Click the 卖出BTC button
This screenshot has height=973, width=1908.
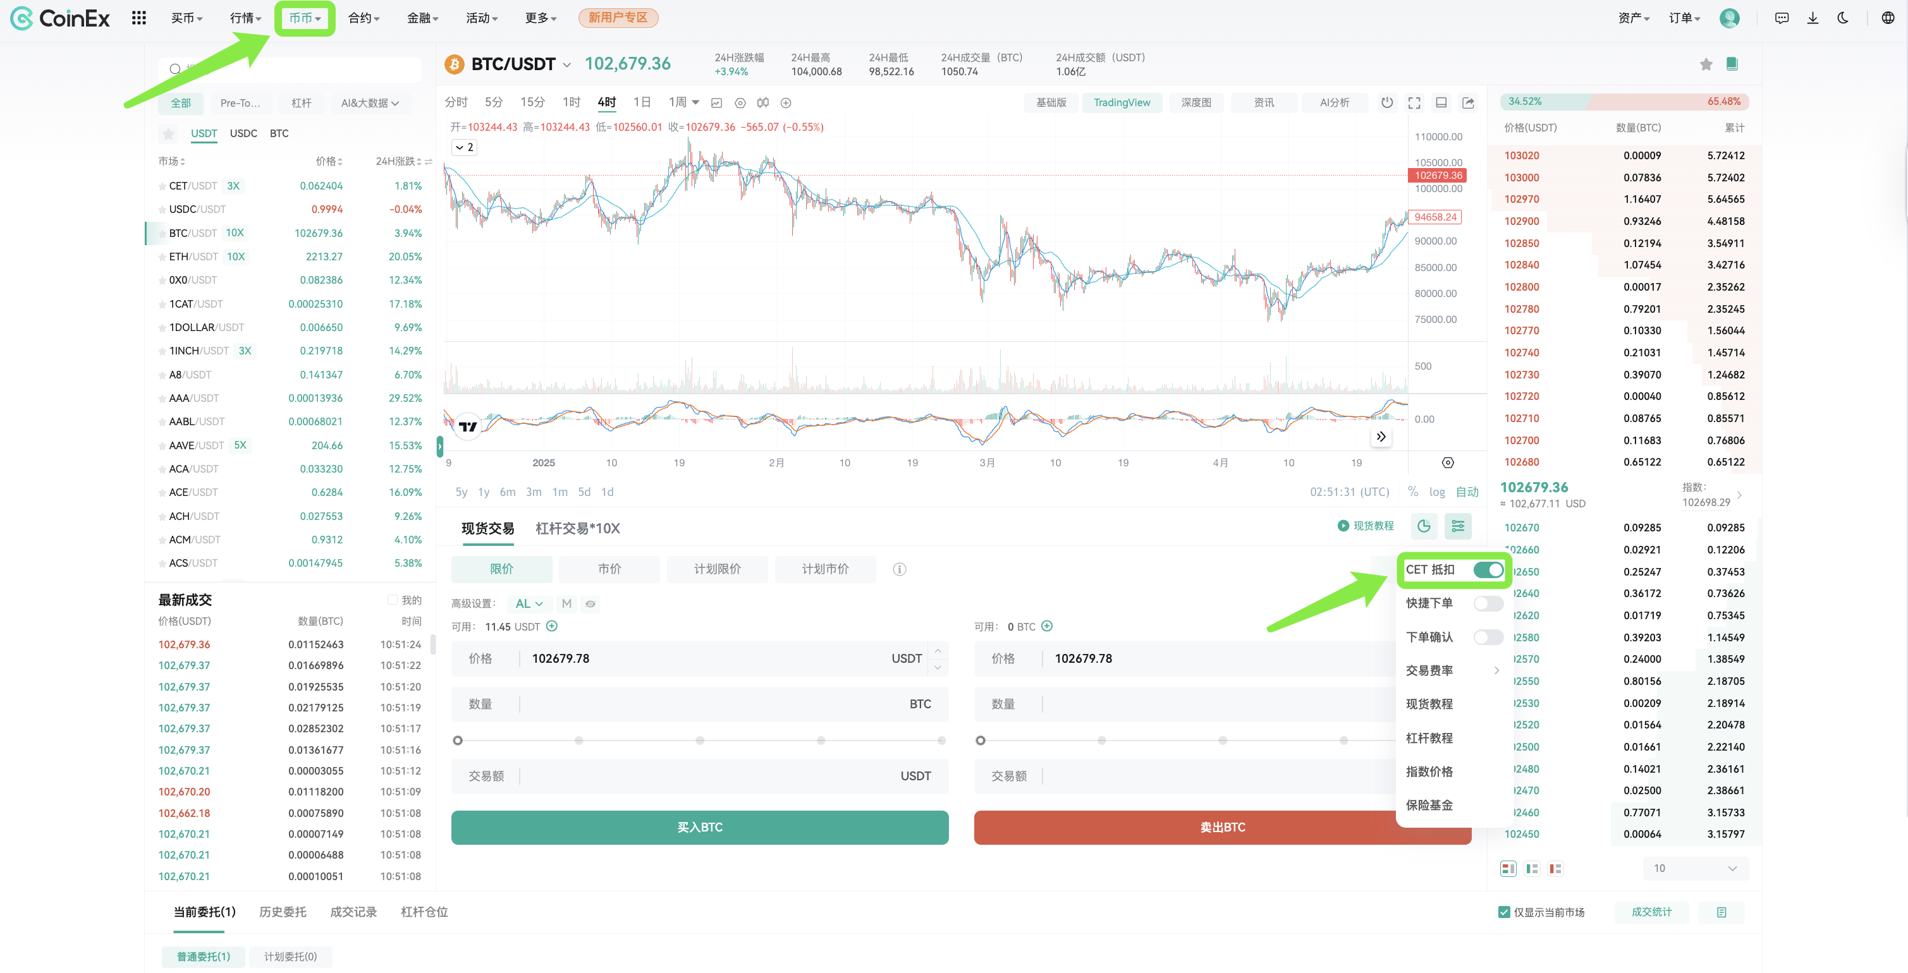[x=1222, y=828]
